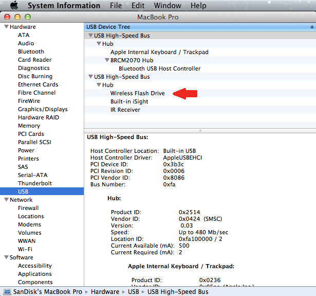The height and width of the screenshot is (296, 316).
Task: Collapse the USB High-Speed Bus above Wireless Flash Drive
Action: click(90, 77)
